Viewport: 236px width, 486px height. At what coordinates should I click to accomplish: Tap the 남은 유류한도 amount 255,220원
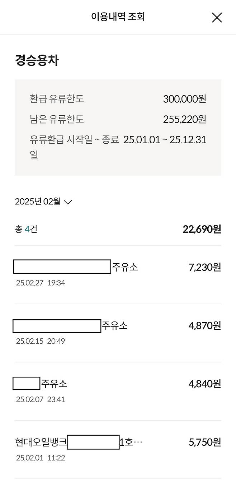pyautogui.click(x=184, y=119)
